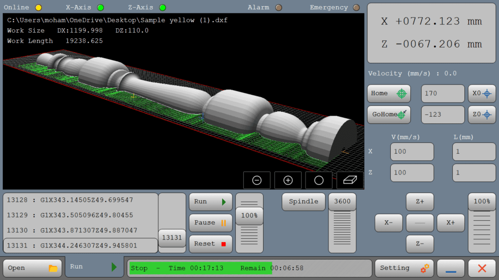The height and width of the screenshot is (280, 499).
Task: Switch to the bottom Run tab
Action: 95,267
